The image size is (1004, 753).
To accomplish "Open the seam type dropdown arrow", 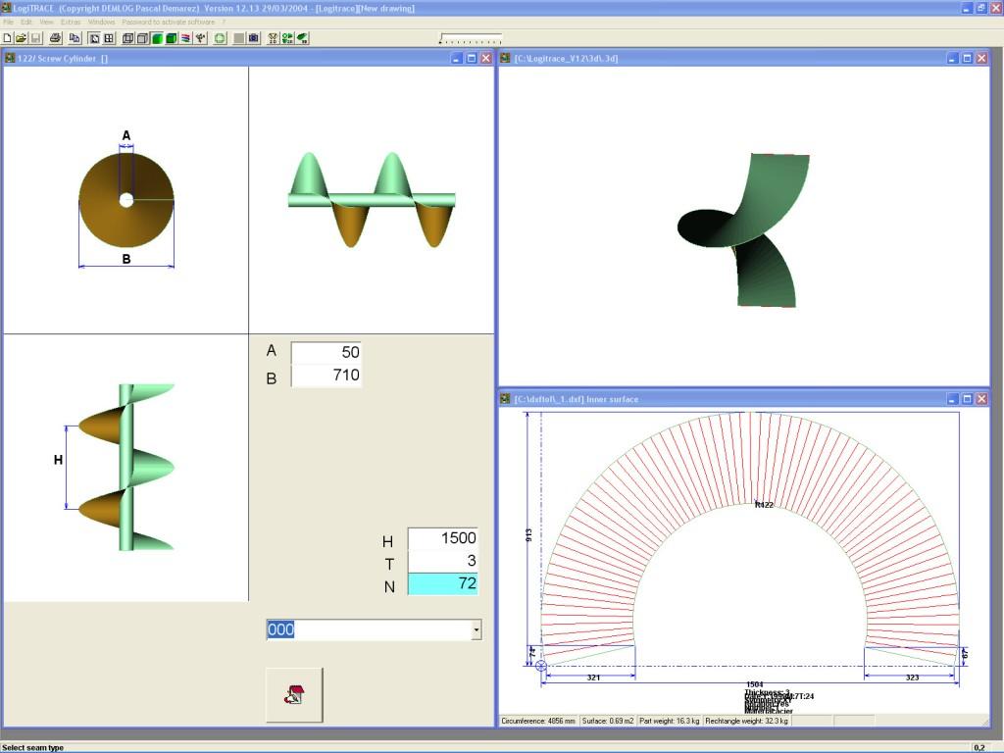I will click(x=477, y=630).
